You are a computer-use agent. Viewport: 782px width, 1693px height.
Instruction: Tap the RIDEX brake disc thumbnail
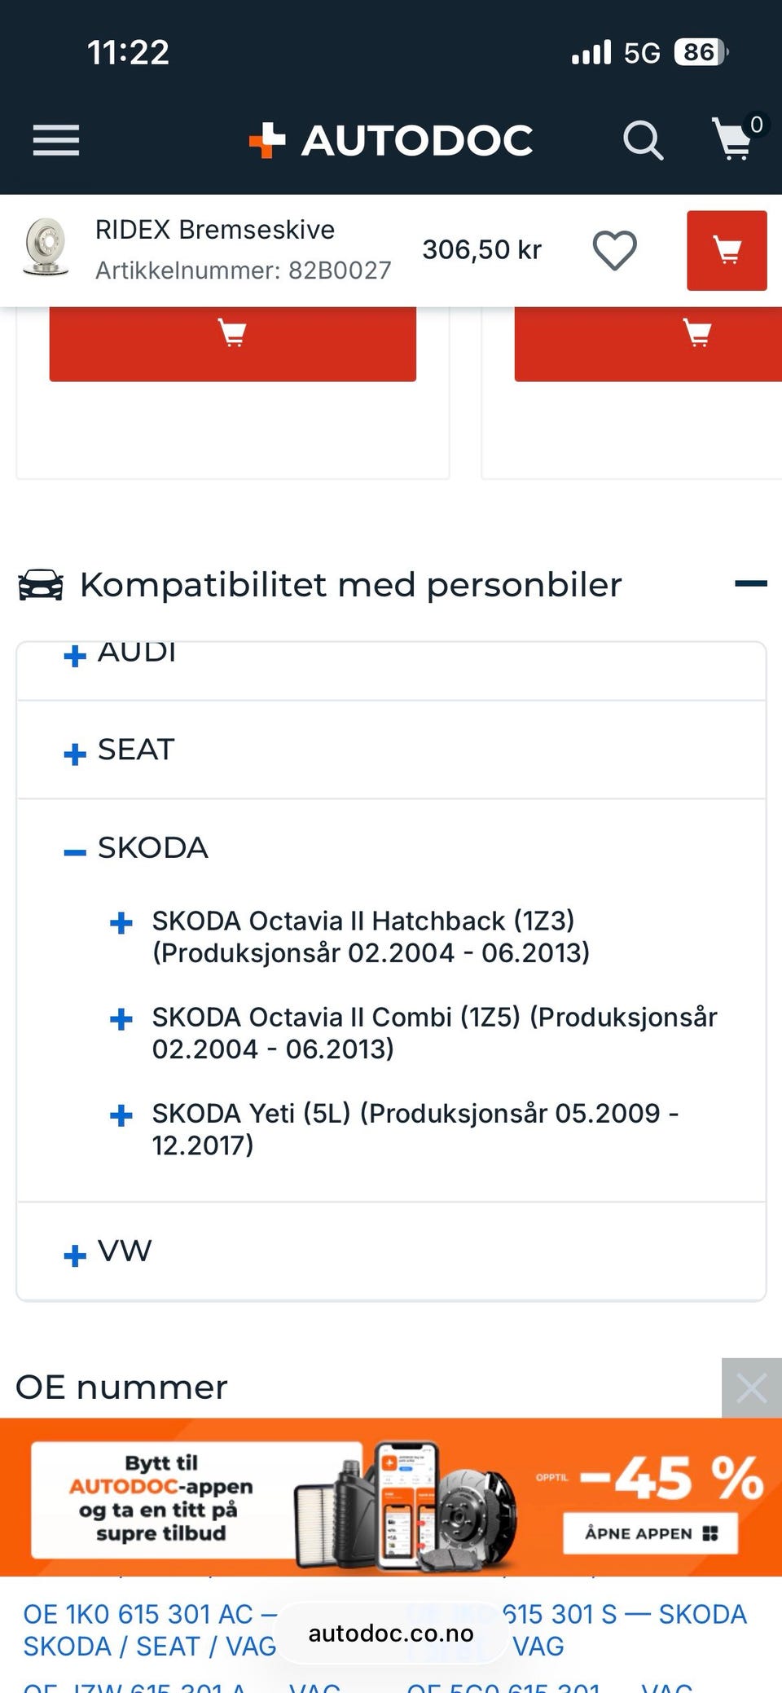[46, 246]
